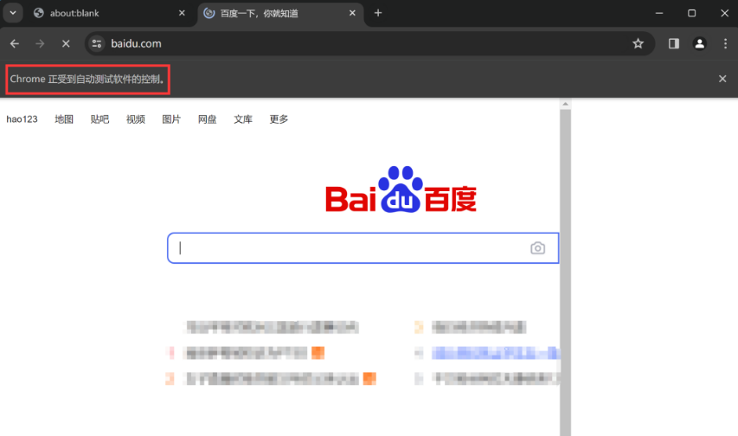Stop loading the page

point(66,44)
